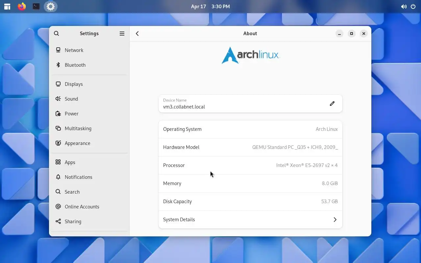Open the power menu icon in top bar
This screenshot has width=421, height=263.
(413, 7)
